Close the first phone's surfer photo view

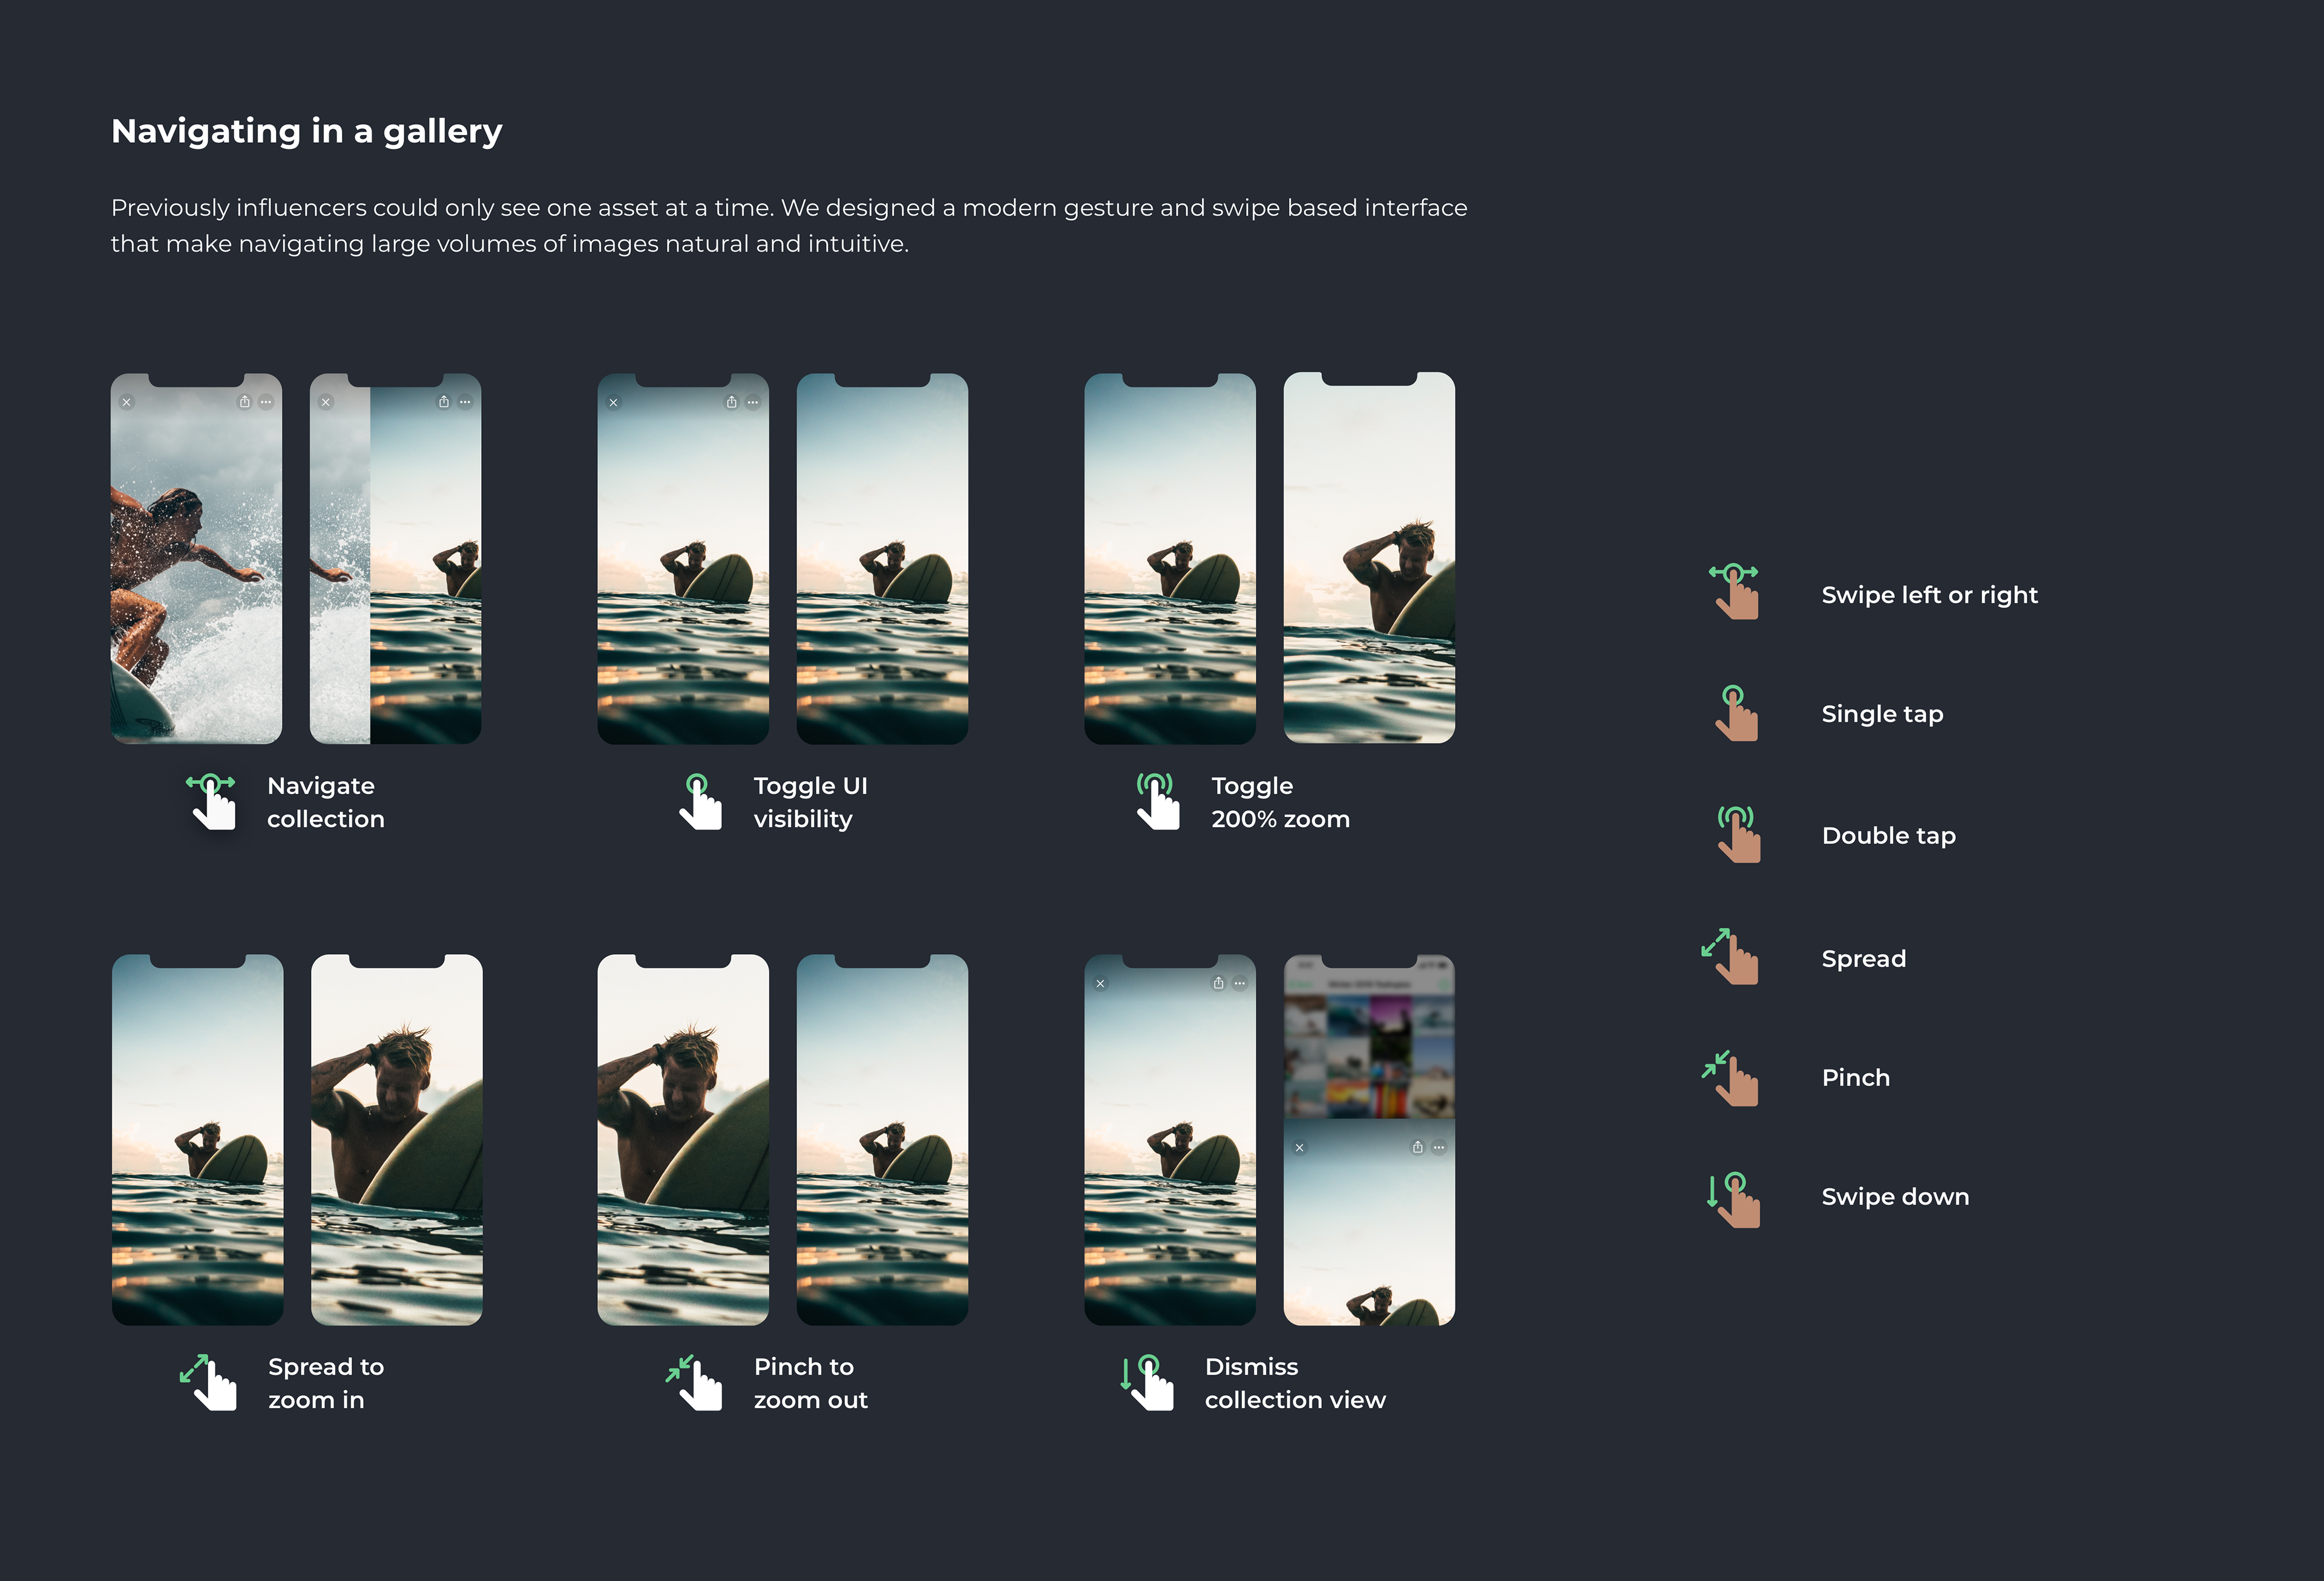(127, 402)
